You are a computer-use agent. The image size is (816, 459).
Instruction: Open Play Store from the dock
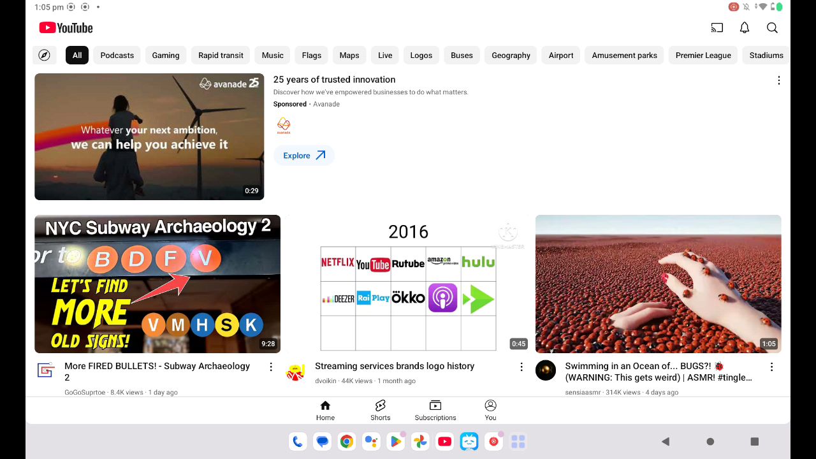coord(396,441)
